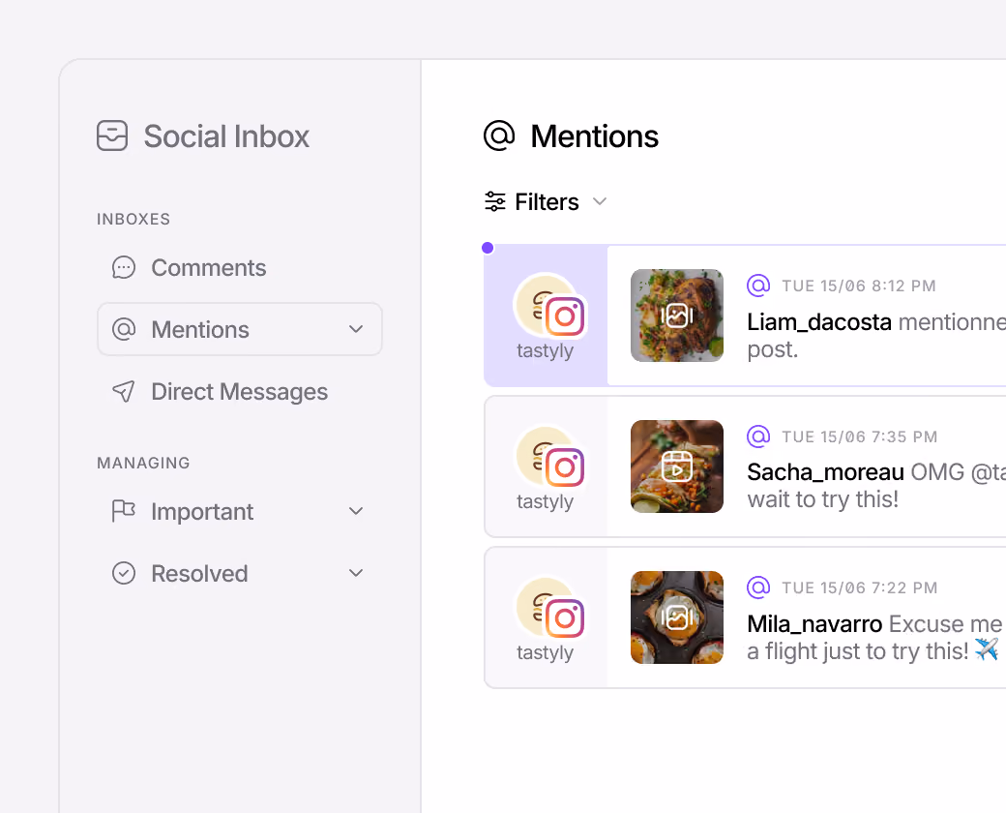This screenshot has height=813, width=1006.
Task: Open Direct Messages inbox
Action: click(239, 391)
